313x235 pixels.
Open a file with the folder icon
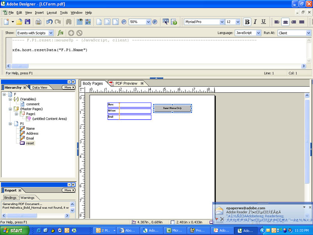point(19,22)
